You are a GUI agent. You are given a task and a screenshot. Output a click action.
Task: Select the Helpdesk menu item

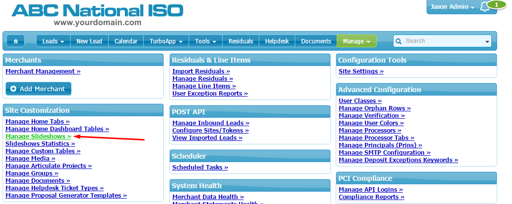coord(277,41)
